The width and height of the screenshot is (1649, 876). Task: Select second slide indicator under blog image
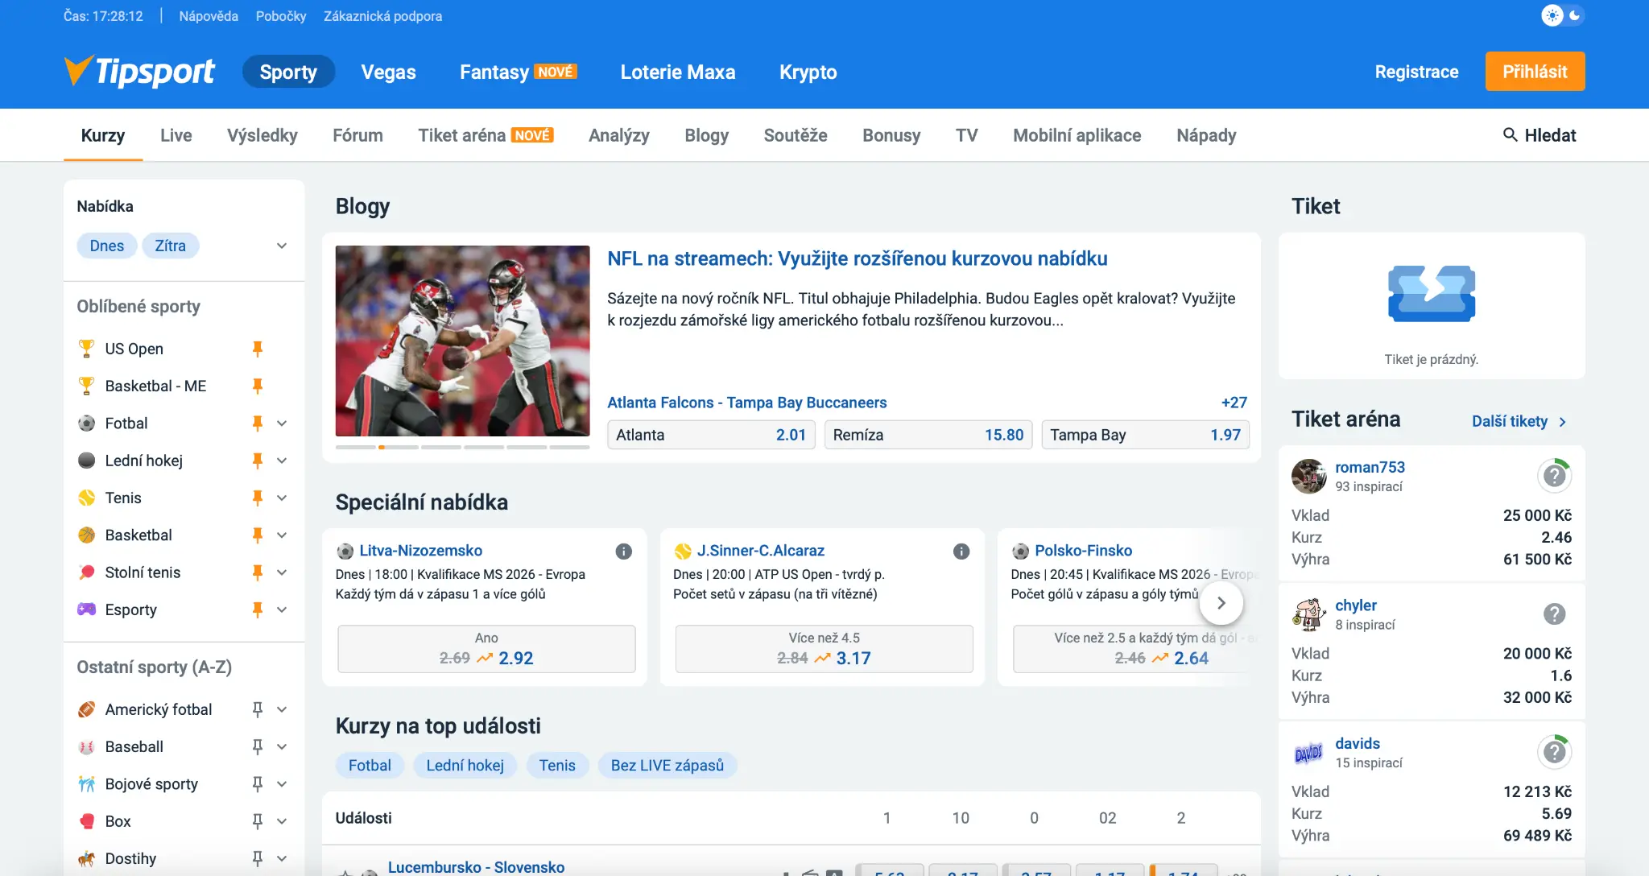click(399, 447)
